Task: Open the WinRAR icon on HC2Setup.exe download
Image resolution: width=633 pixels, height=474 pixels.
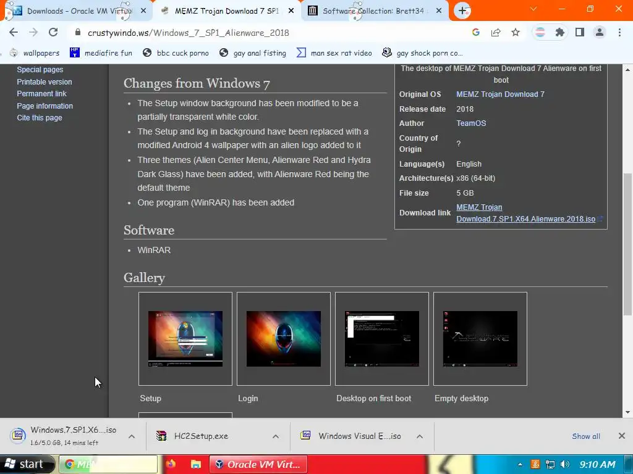Action: point(161,436)
